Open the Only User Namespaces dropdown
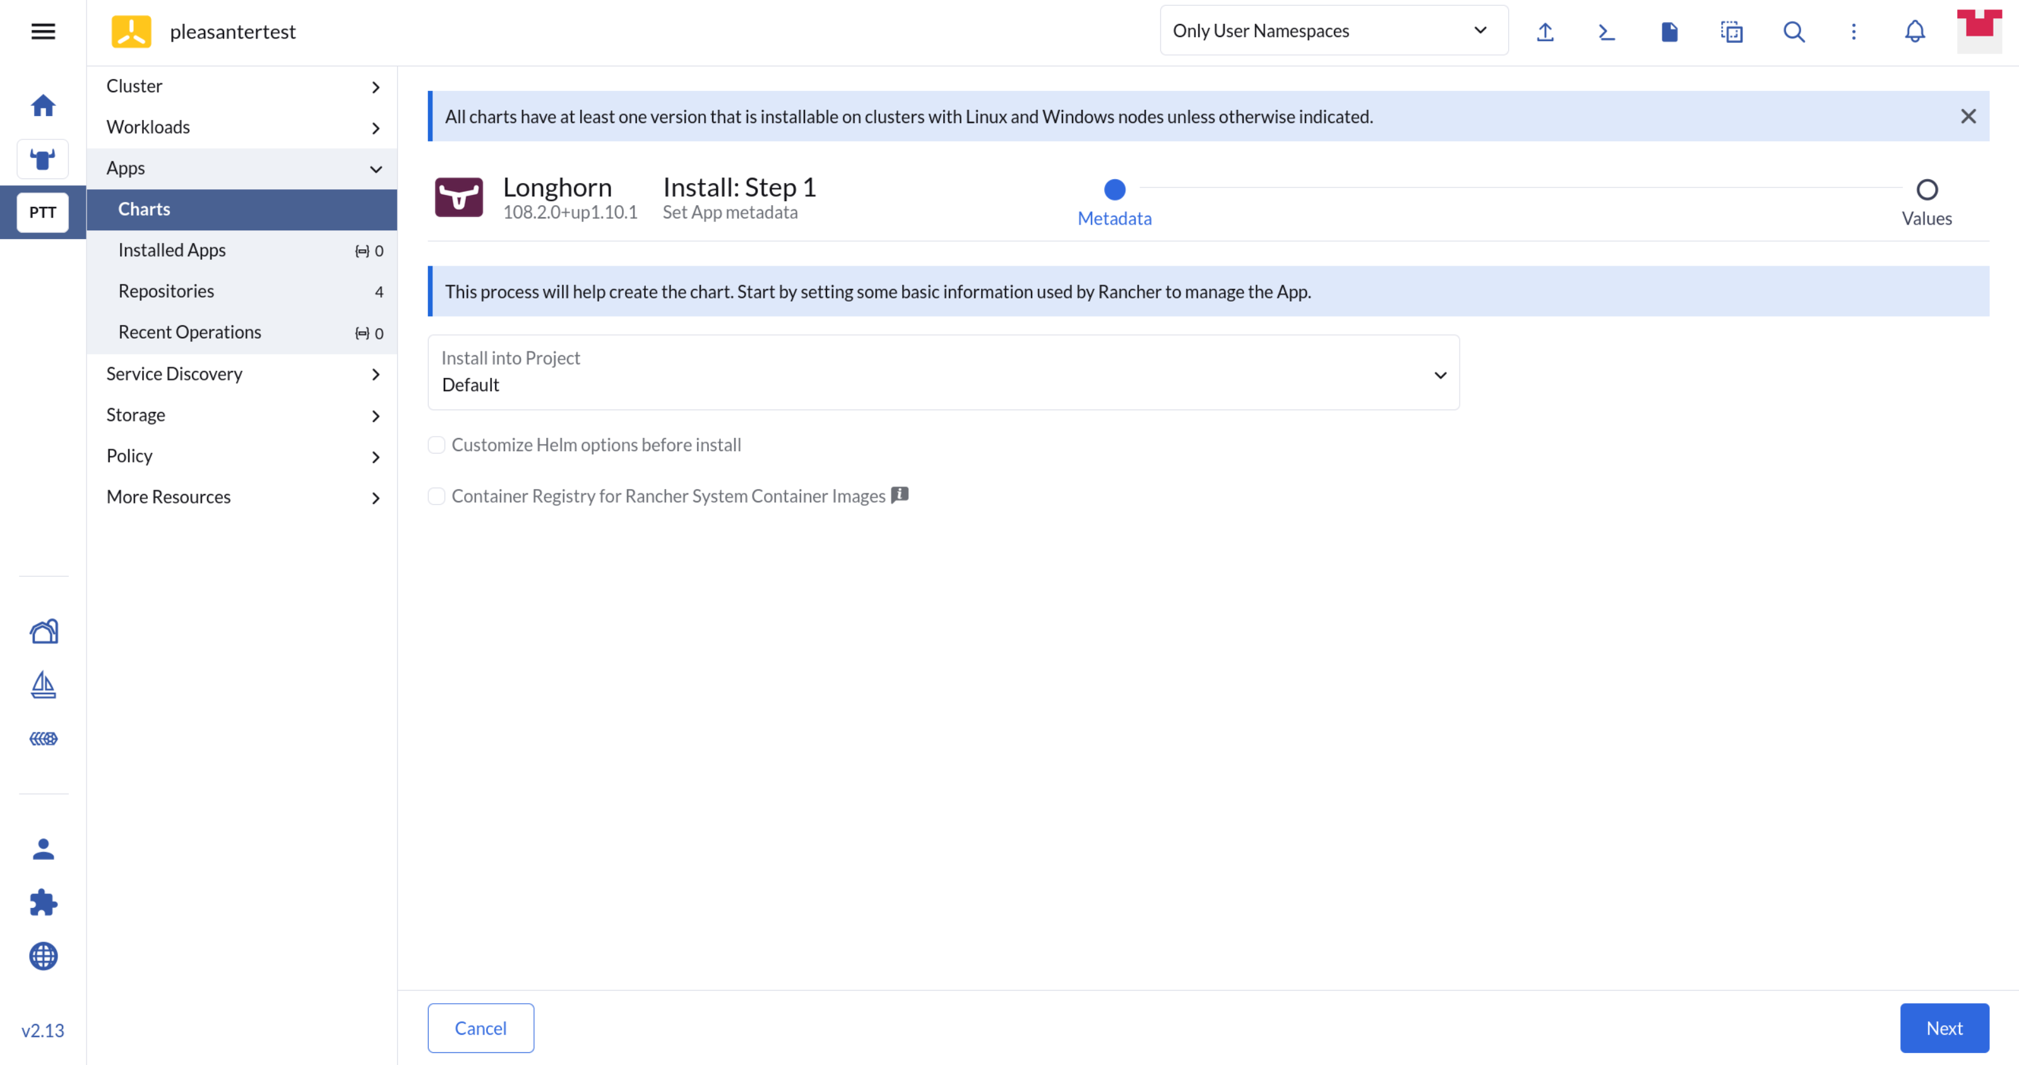The height and width of the screenshot is (1065, 2019). click(x=1333, y=30)
